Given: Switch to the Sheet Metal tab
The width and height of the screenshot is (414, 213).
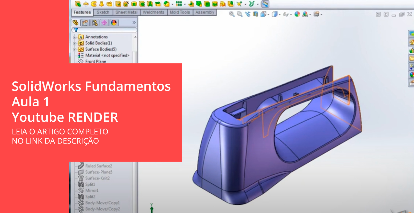Looking at the screenshot, I should click(126, 12).
